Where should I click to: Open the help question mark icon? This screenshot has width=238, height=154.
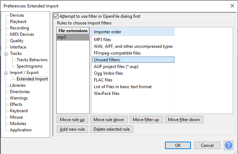(x=228, y=145)
